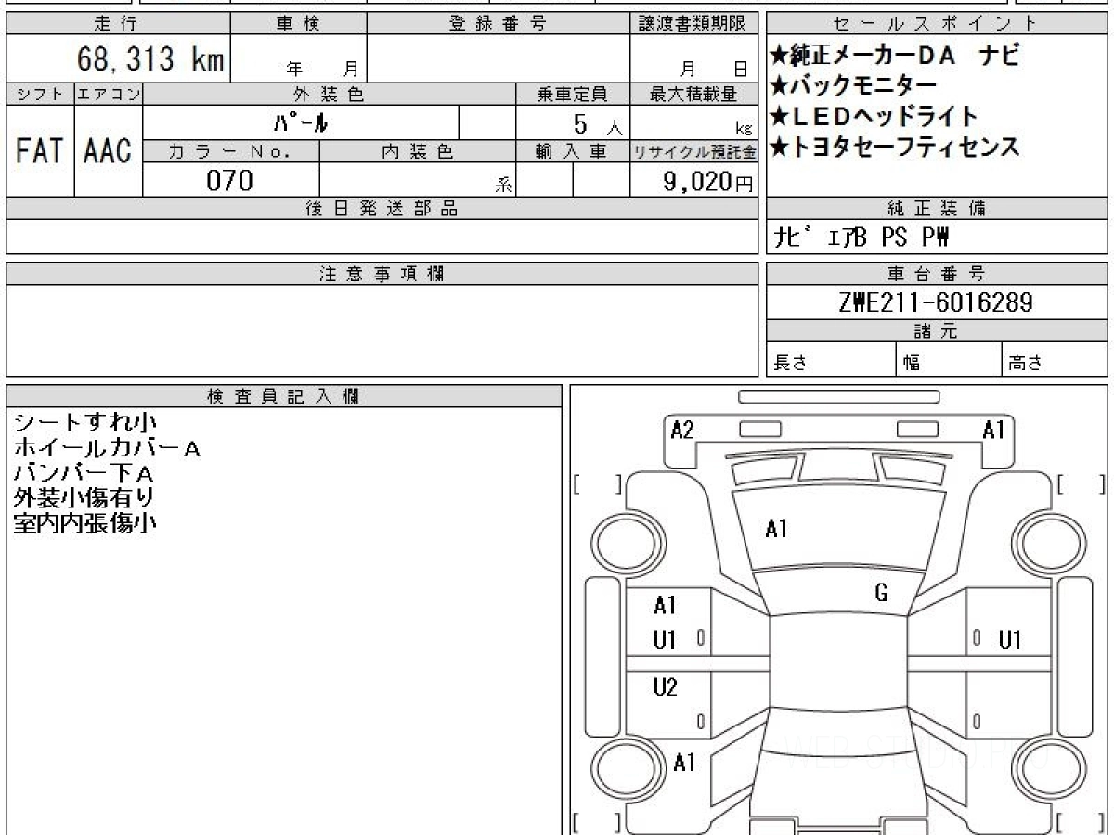Click chassis number ZWE211-6016289
This screenshot has width=1114, height=835.
pyautogui.click(x=936, y=302)
